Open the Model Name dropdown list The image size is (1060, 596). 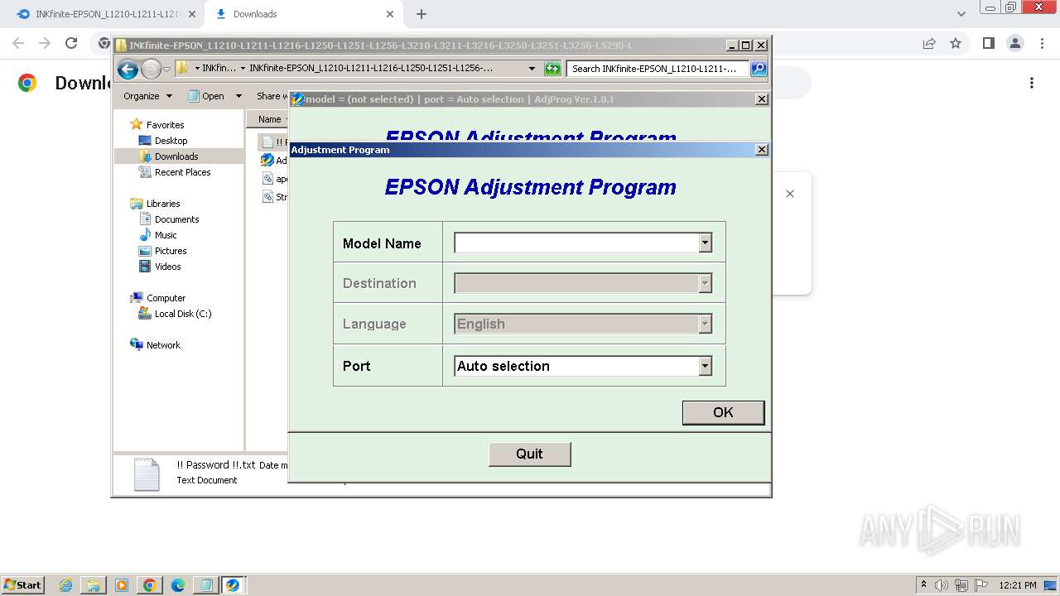click(705, 243)
